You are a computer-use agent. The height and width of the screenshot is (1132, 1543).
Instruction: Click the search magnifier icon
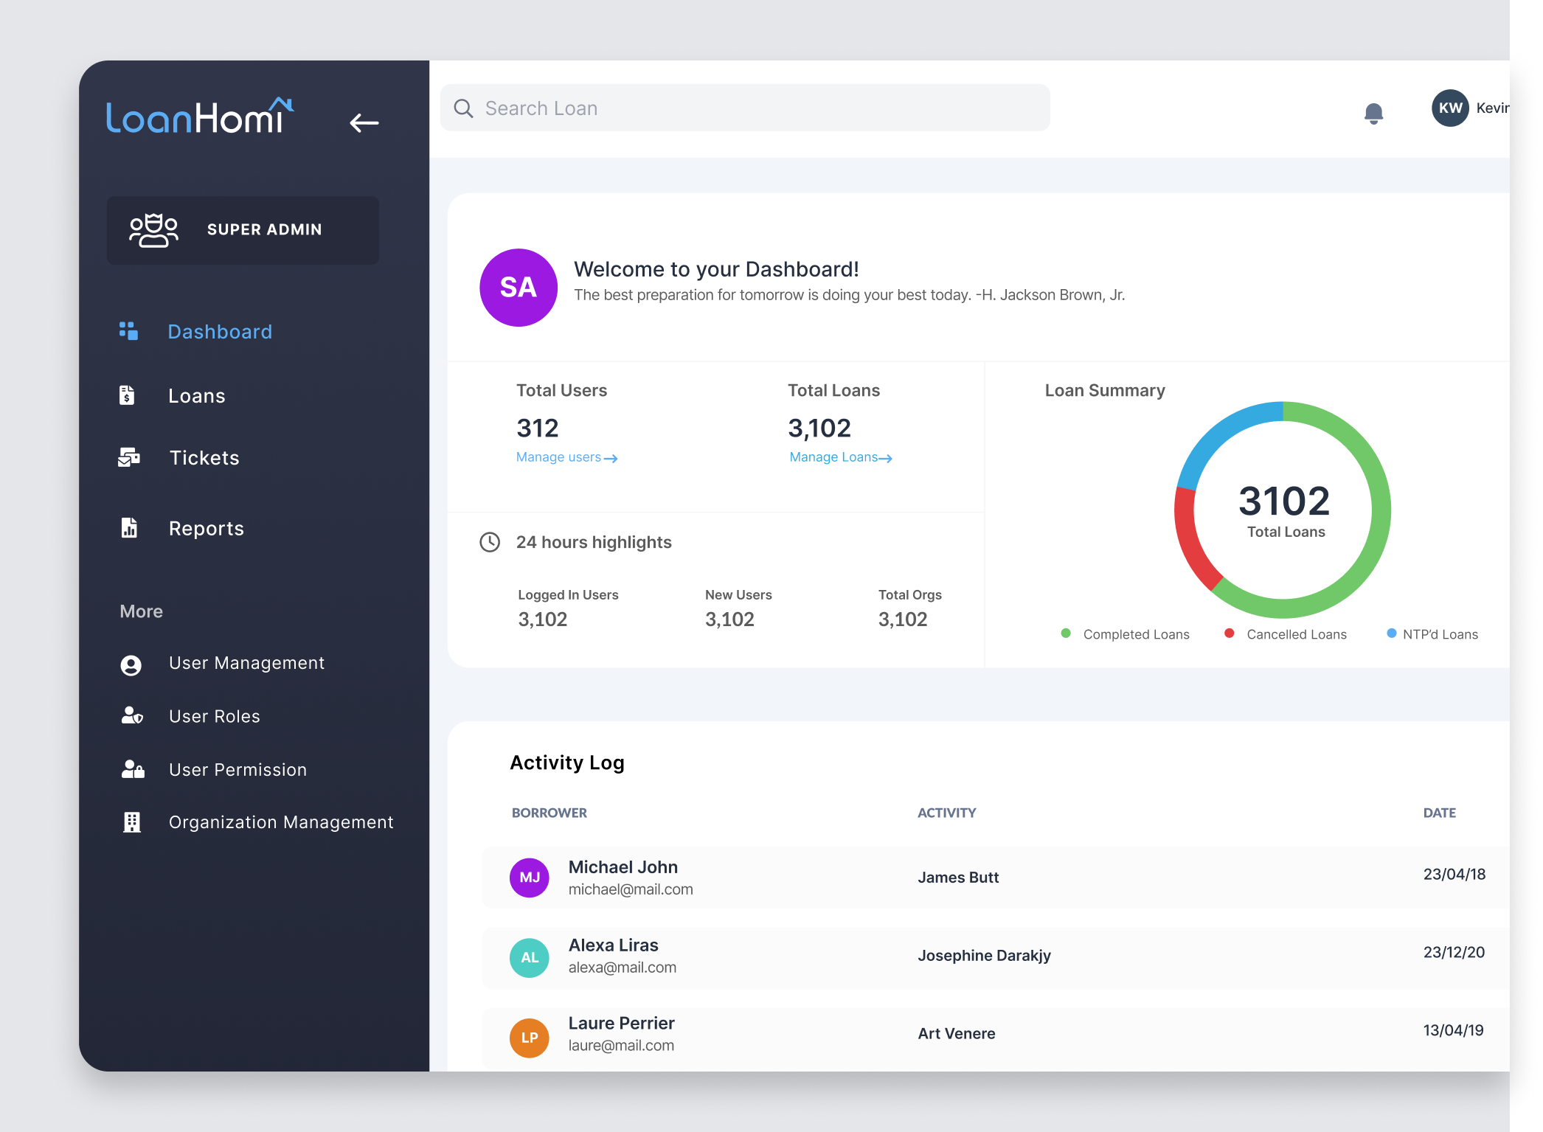coord(463,108)
